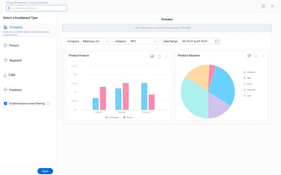Expand Product Feature chart to fullscreen

(x=159, y=56)
